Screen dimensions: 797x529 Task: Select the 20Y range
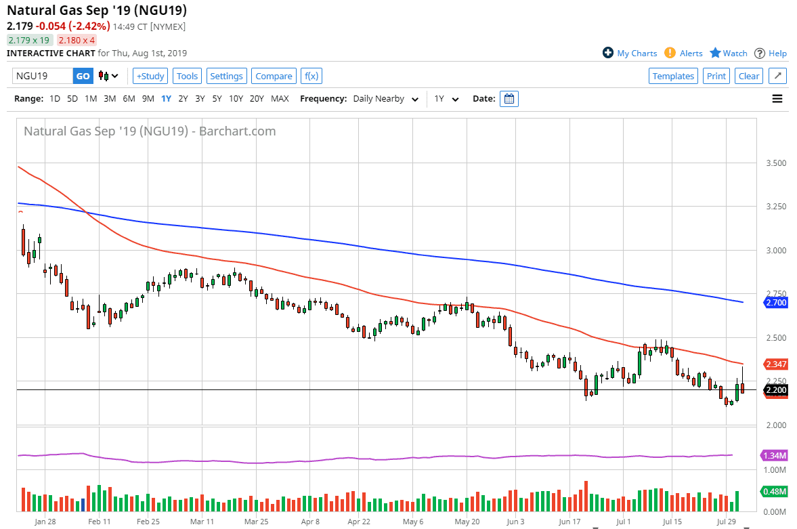(257, 99)
